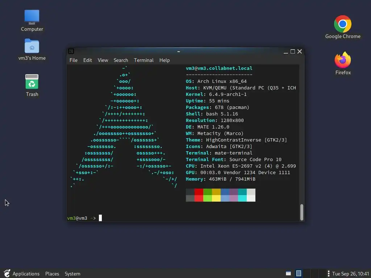371x278 pixels.
Task: Click the 'WM: Metacity (Marco)' line
Action: tap(214, 134)
